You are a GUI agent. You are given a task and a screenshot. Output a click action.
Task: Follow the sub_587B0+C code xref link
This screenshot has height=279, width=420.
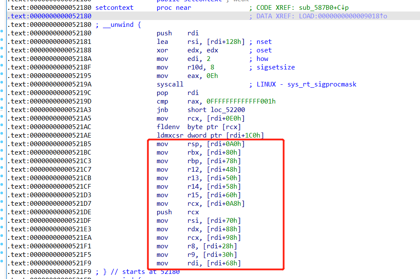pos(324,8)
